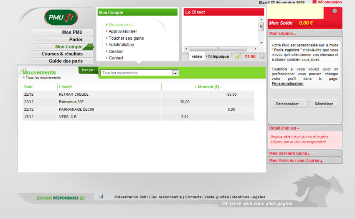Click the printer icon in the footer

point(101,196)
